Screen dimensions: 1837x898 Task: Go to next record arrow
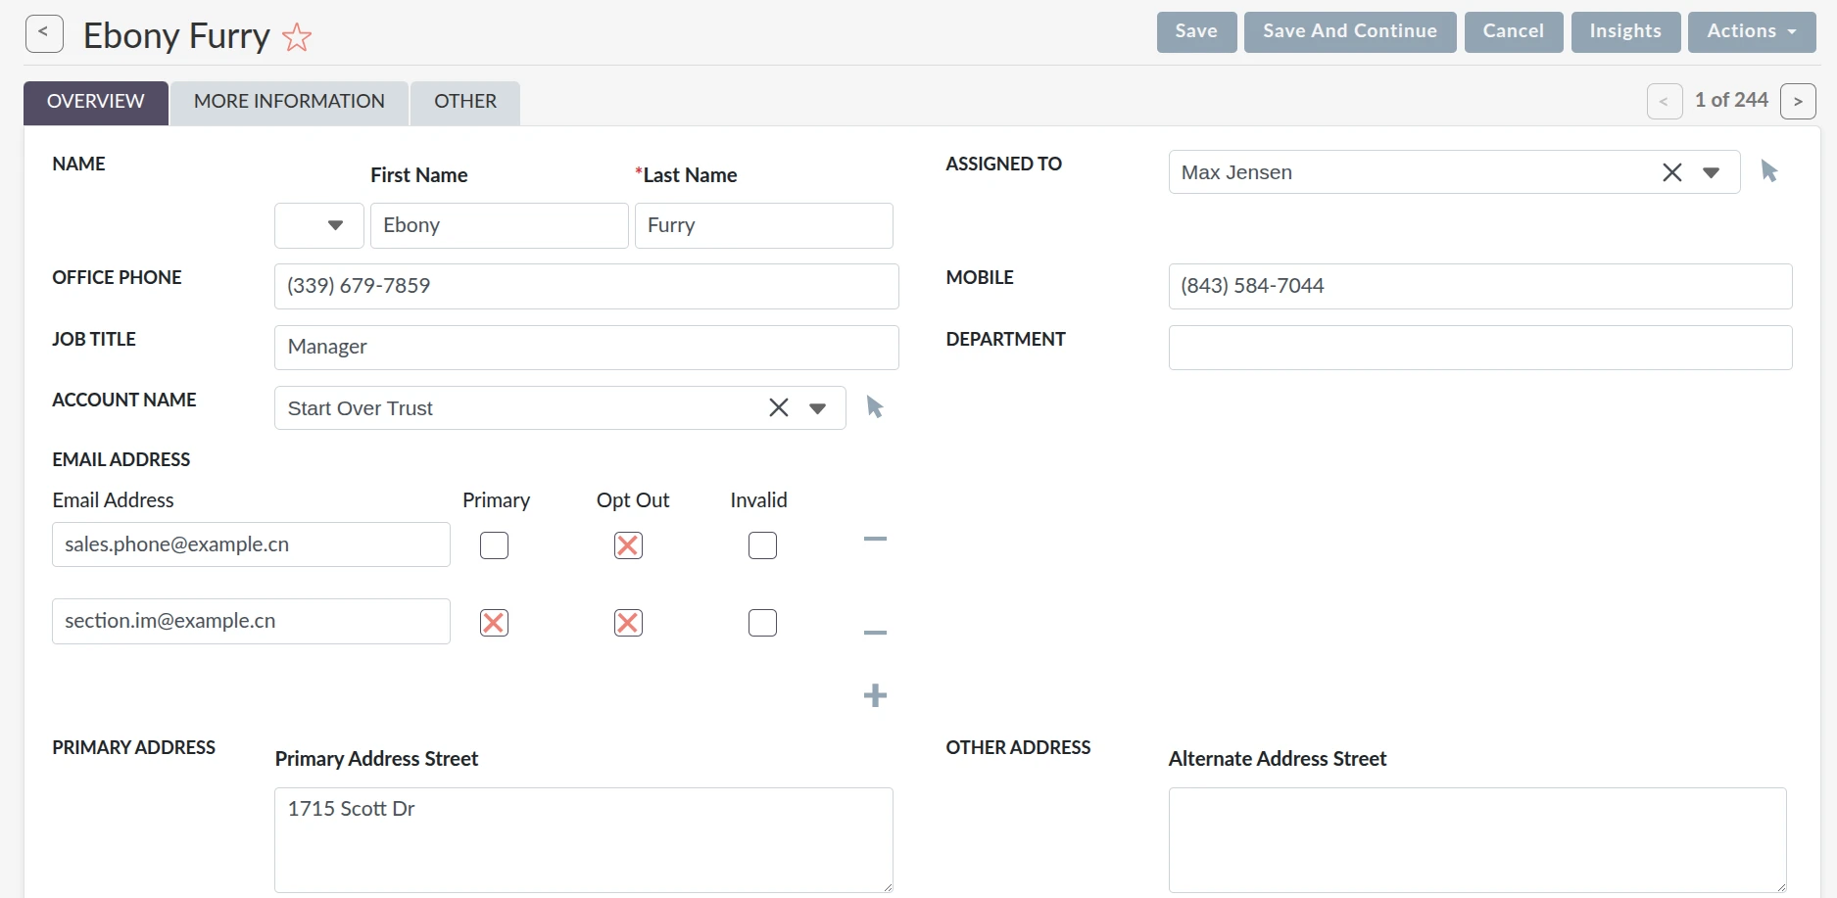(x=1798, y=101)
